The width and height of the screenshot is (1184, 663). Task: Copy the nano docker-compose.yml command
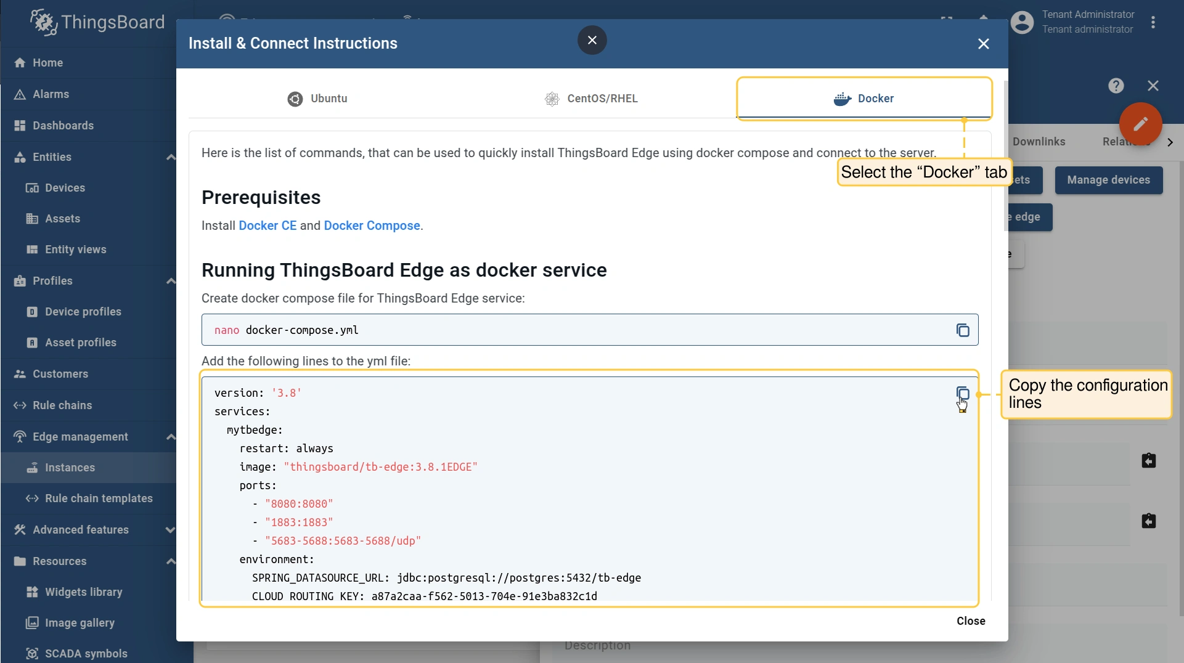(962, 330)
